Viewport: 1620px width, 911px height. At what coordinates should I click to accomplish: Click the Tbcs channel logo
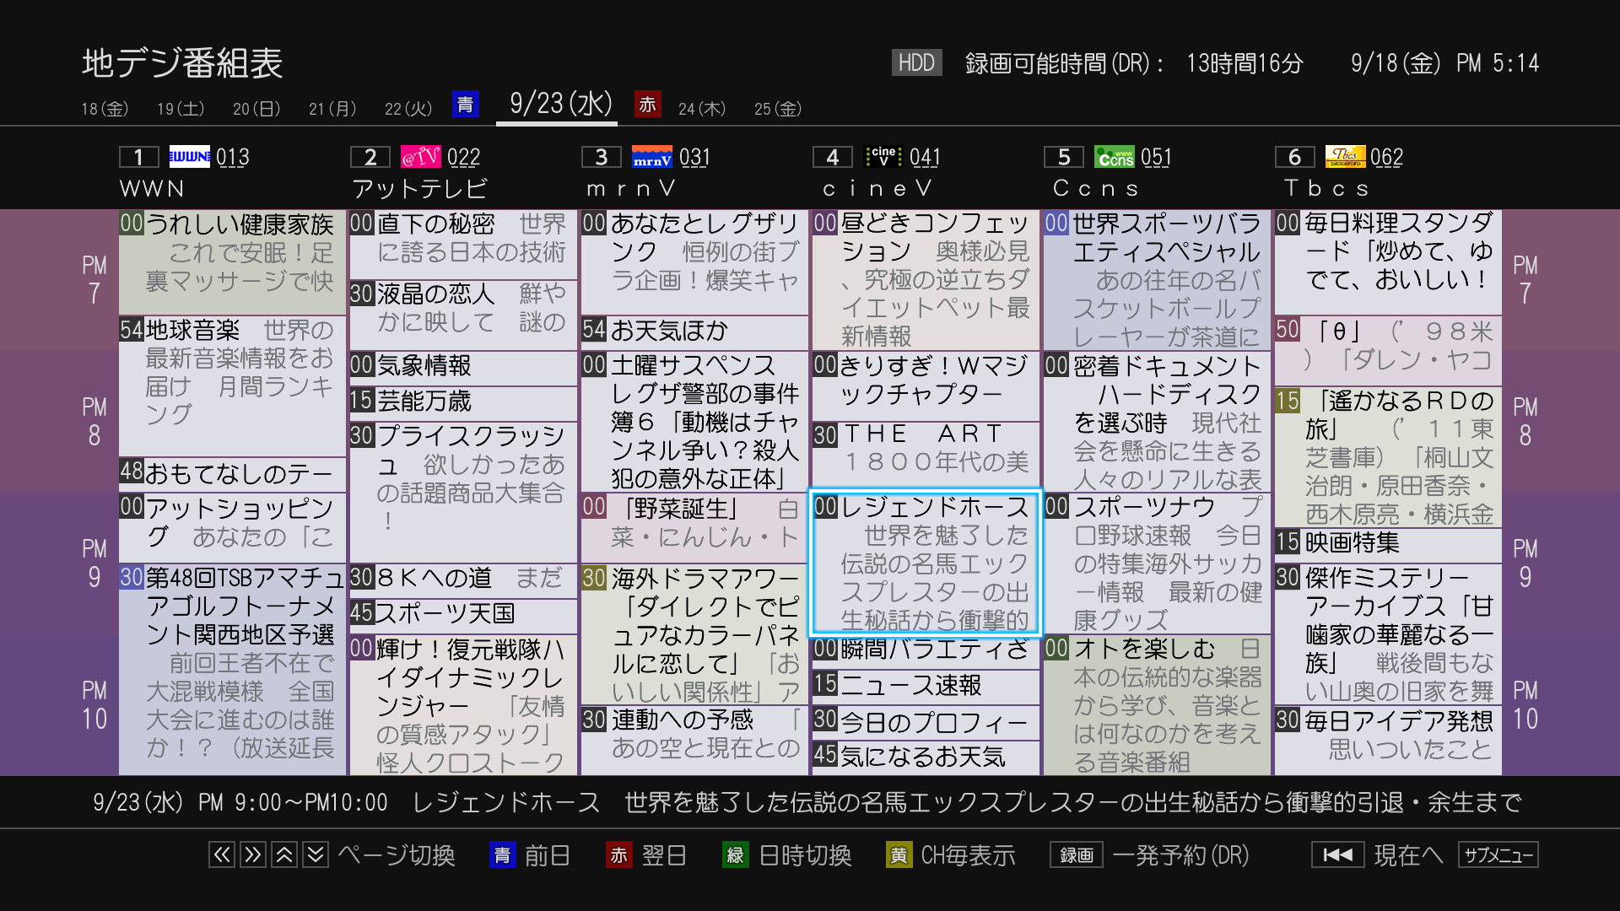1346,156
